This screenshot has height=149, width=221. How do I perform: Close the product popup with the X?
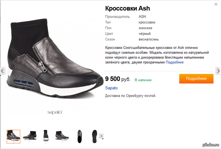(x=216, y=4)
